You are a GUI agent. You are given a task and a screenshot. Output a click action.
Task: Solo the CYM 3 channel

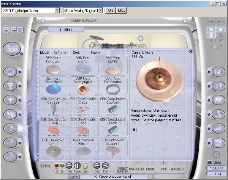57,166
